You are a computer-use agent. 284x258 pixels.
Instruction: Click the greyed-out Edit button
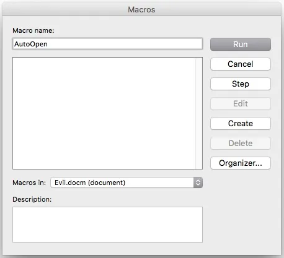[x=241, y=103]
